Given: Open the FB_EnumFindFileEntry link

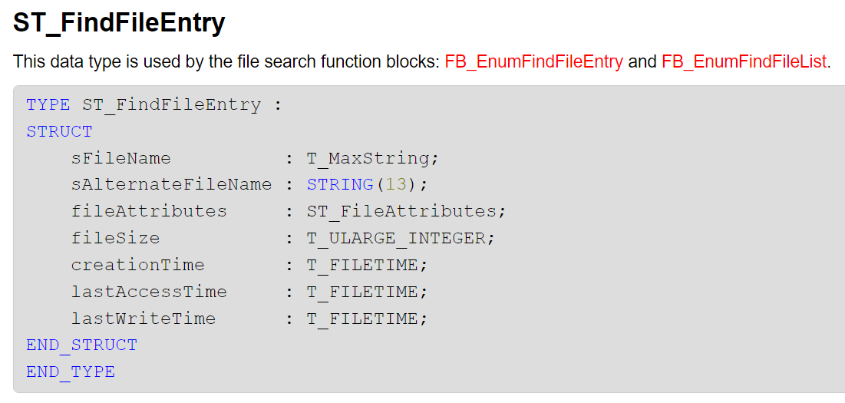Looking at the screenshot, I should [533, 62].
